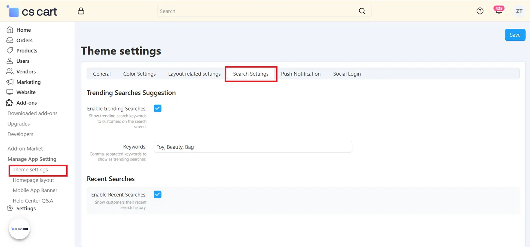Open the ZT user avatar menu
530x247 pixels.
pos(519,11)
